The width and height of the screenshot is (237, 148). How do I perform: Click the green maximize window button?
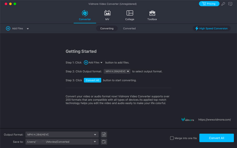tap(15, 4)
